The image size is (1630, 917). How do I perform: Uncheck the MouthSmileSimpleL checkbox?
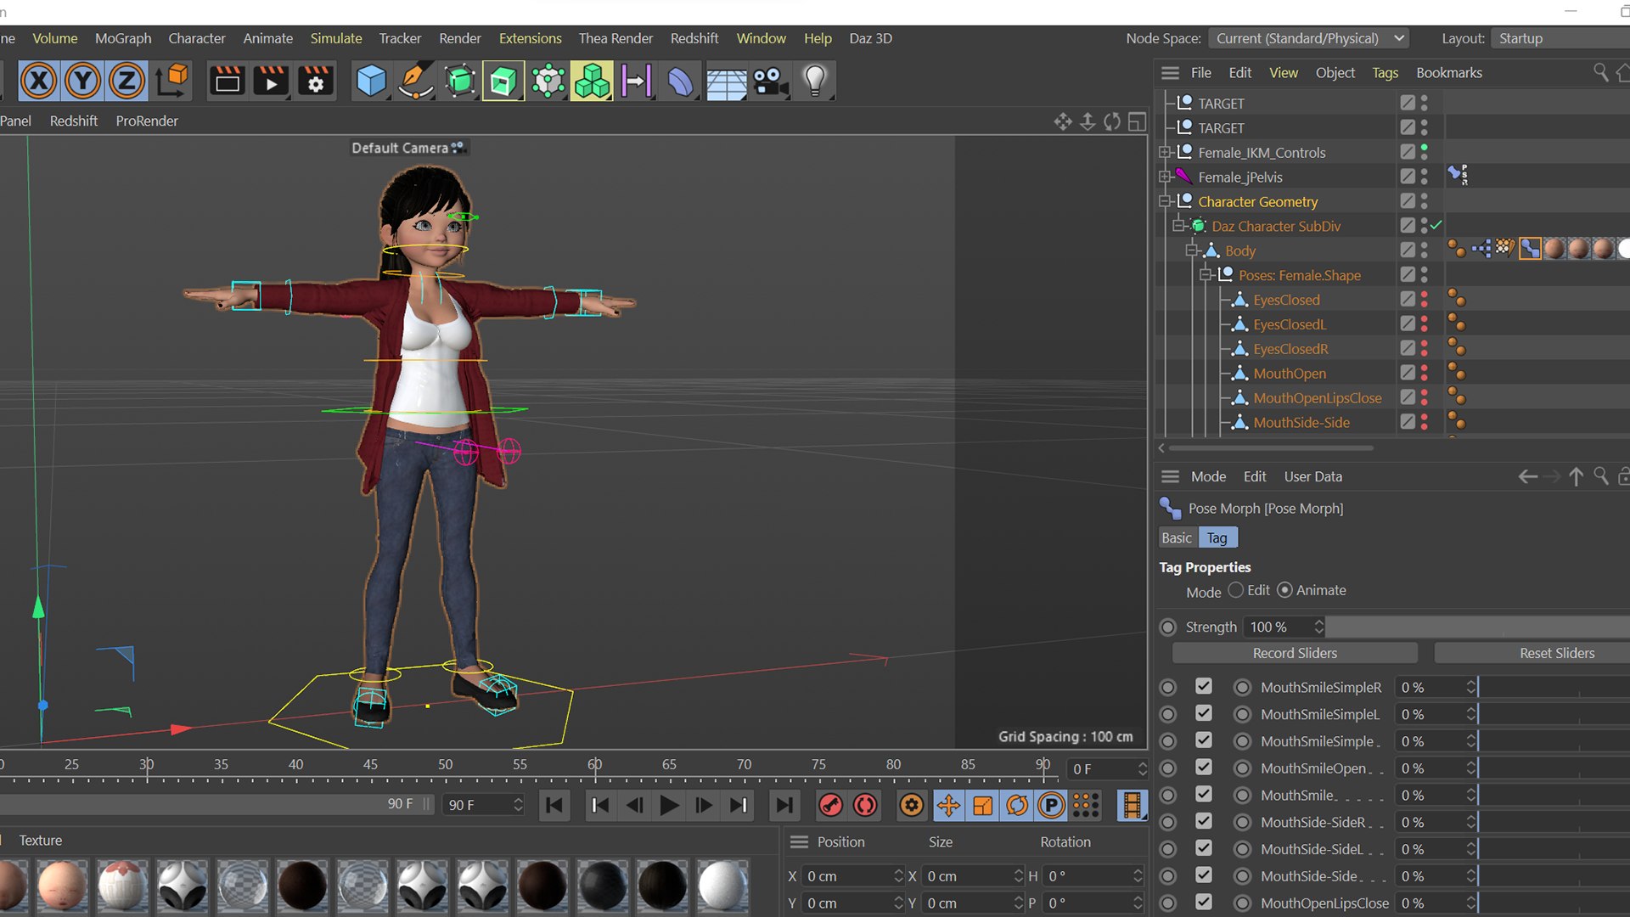[1204, 713]
